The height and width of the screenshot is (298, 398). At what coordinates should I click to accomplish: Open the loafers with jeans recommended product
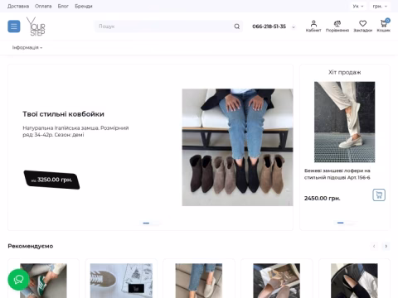(199, 281)
